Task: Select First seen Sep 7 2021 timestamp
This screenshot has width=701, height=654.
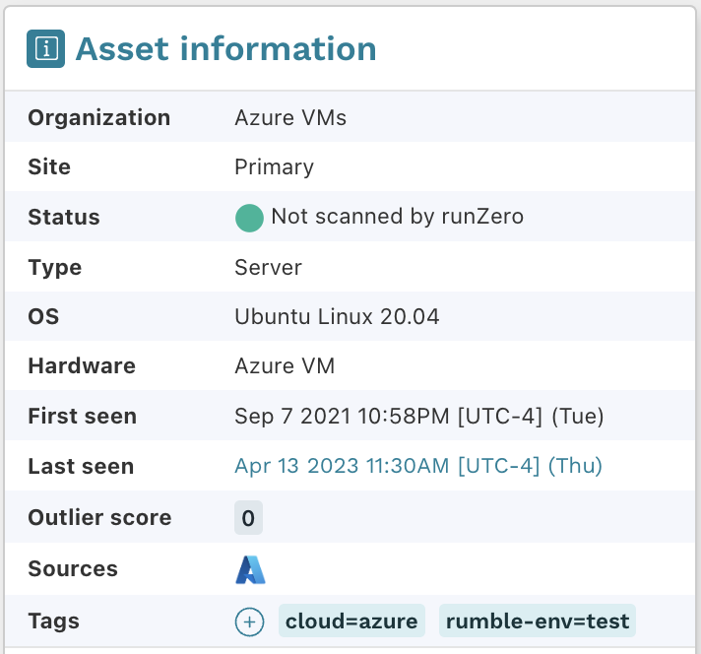Action: tap(419, 416)
